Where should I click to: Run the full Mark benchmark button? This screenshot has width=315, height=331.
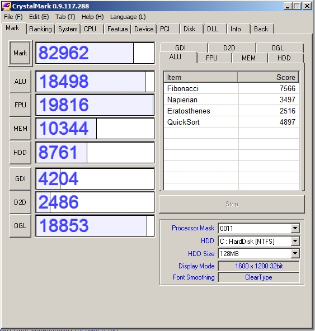point(20,53)
